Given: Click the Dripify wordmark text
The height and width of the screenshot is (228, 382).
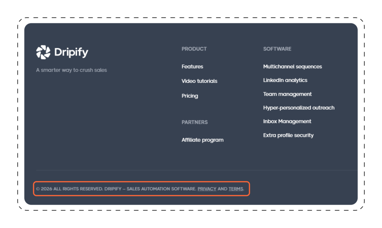Looking at the screenshot, I should tap(71, 52).
